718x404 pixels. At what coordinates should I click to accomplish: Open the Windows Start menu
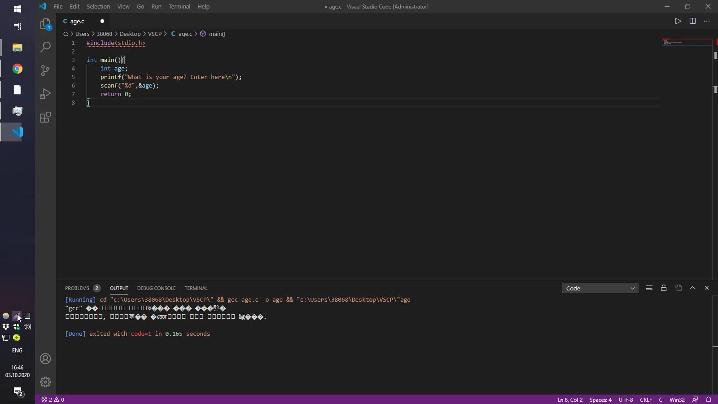pos(18,9)
